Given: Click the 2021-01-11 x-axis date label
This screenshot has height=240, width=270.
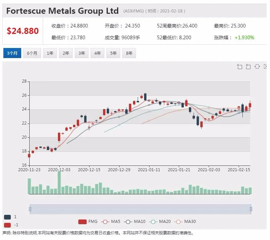Looking at the screenshot, I should tap(149, 170).
